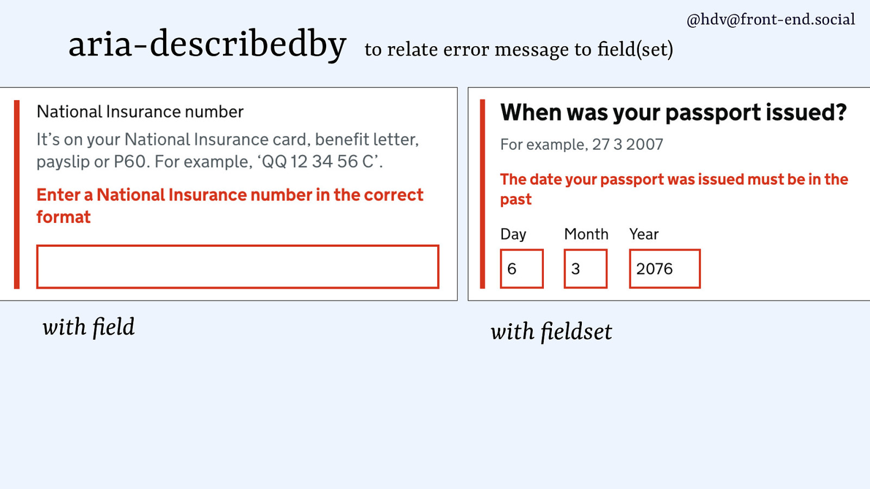Click the Month field label

[586, 234]
